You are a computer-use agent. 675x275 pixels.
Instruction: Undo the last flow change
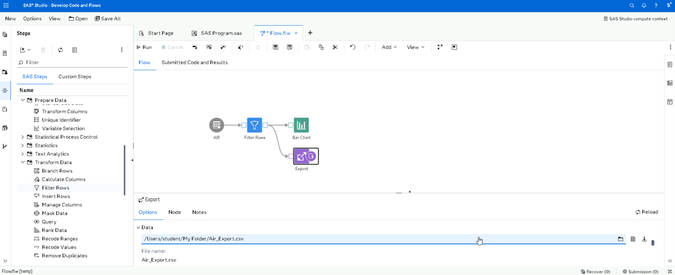353,47
